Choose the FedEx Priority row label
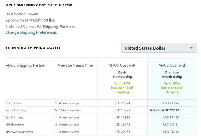This screenshot has height=139, width=201. tap(14, 117)
